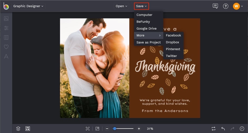The height and width of the screenshot is (133, 248).
Task: Click the layout template icon in bottom bar
Action: point(28,129)
